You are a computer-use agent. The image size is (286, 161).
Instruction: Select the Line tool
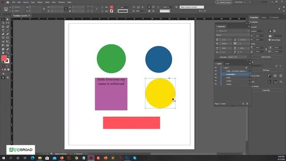coord(8,30)
